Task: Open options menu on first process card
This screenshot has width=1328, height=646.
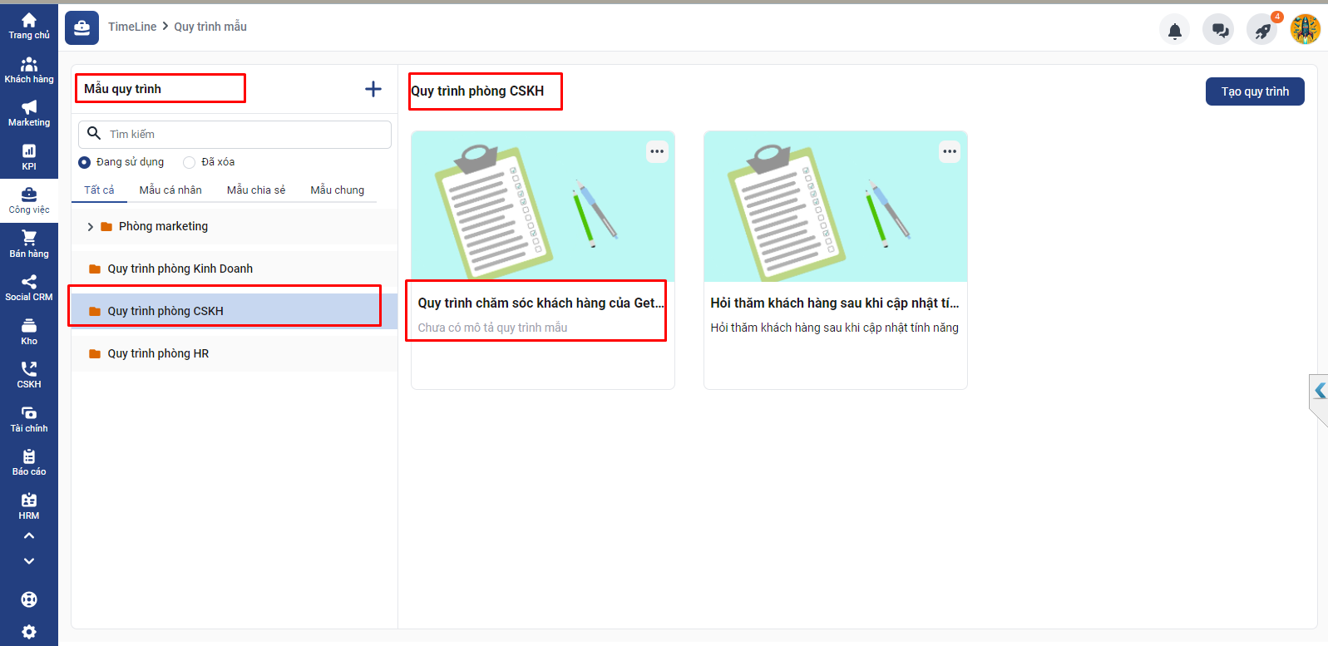Action: click(657, 151)
